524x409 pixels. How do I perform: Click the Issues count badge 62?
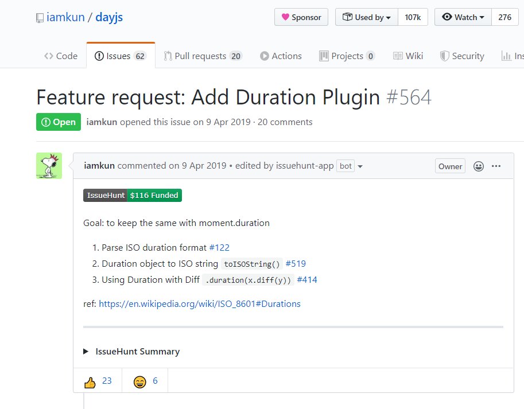(x=140, y=56)
